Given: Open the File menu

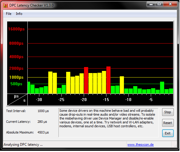Looking at the screenshot, I should click(x=9, y=14).
